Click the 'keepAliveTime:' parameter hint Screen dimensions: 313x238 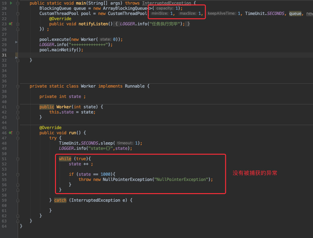click(x=222, y=13)
